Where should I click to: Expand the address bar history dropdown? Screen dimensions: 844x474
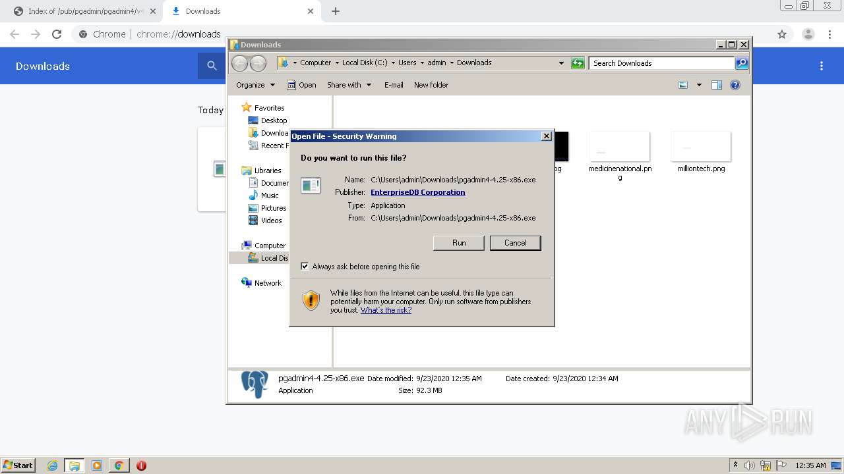point(561,63)
